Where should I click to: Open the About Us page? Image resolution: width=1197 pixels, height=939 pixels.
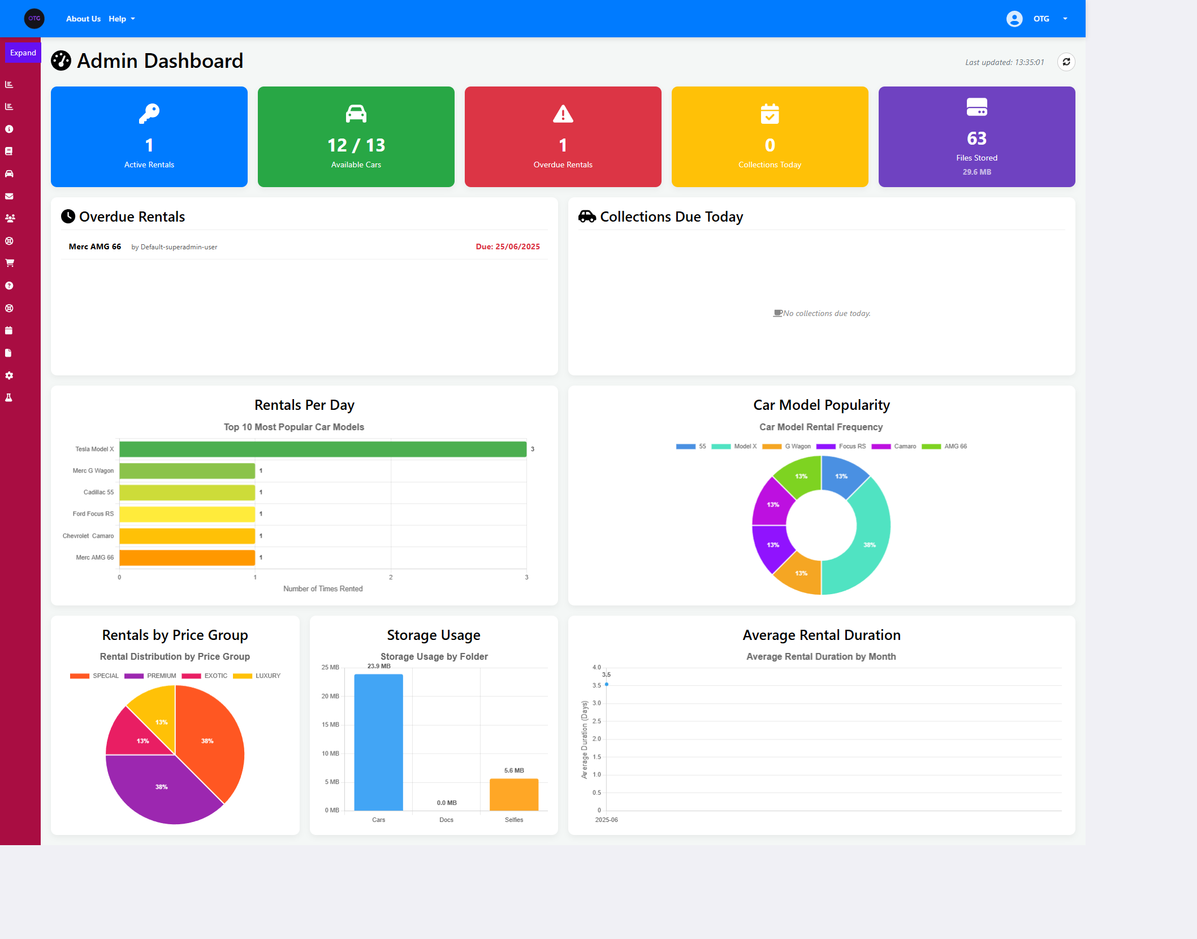click(83, 19)
